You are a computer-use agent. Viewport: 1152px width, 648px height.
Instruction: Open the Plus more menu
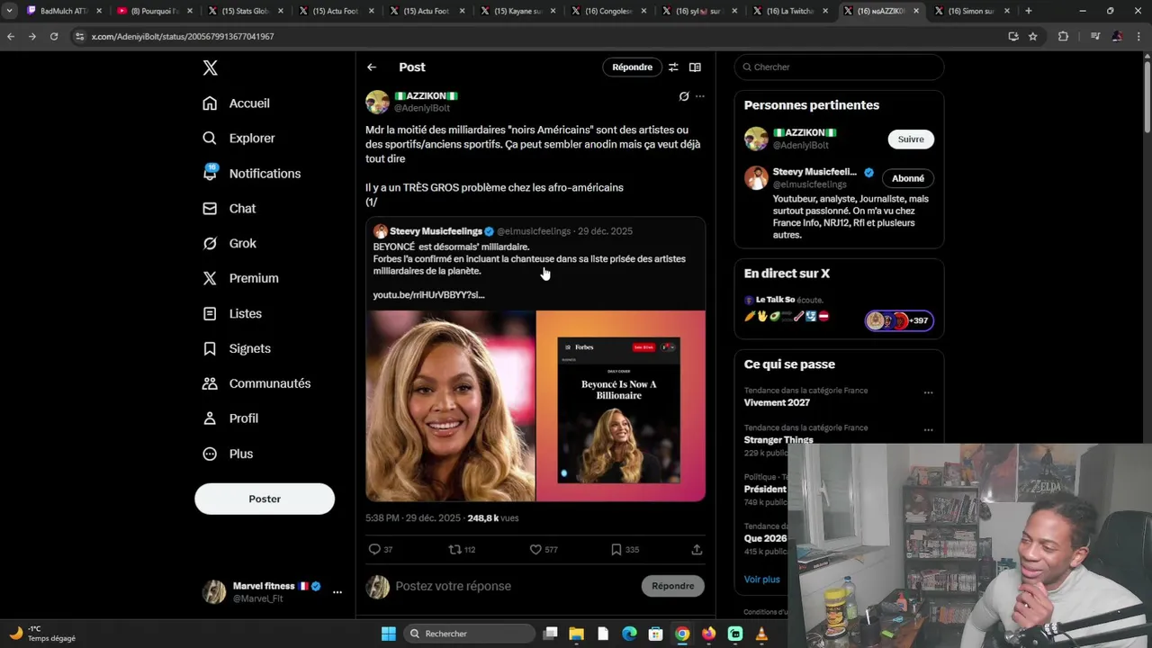(228, 454)
